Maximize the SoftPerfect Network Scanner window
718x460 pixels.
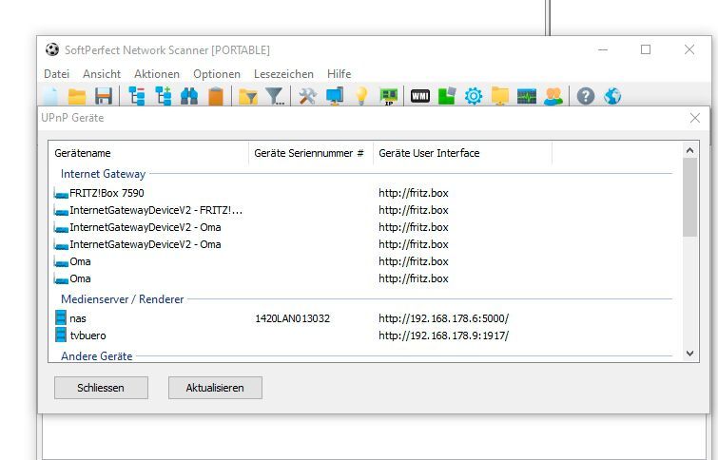pos(646,49)
